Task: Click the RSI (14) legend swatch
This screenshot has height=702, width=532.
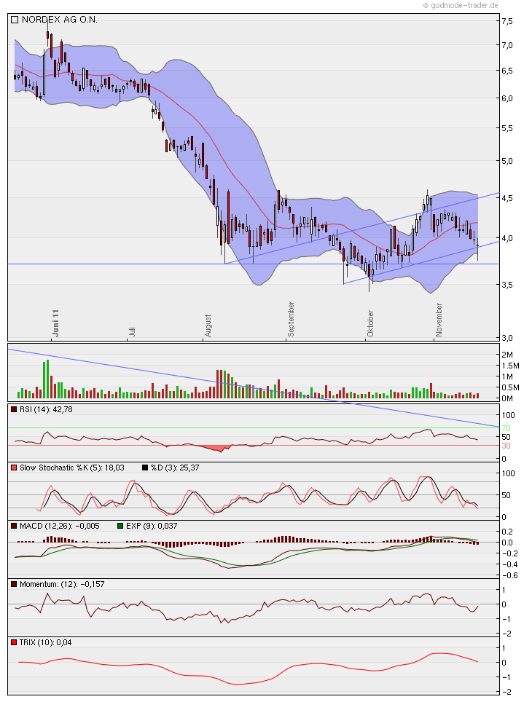Action: [x=15, y=410]
